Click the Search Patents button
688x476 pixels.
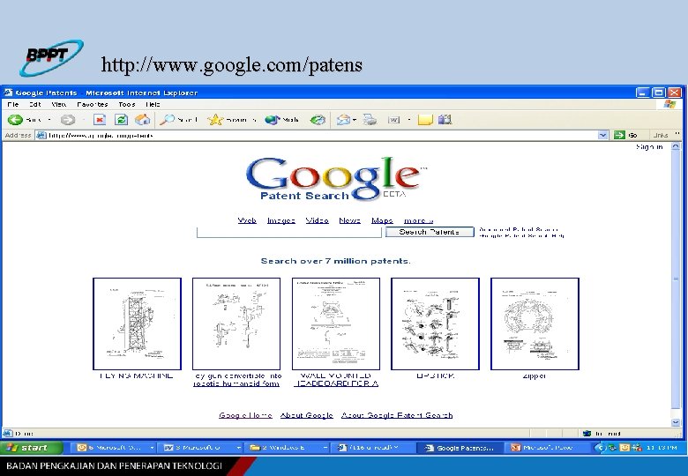click(430, 232)
